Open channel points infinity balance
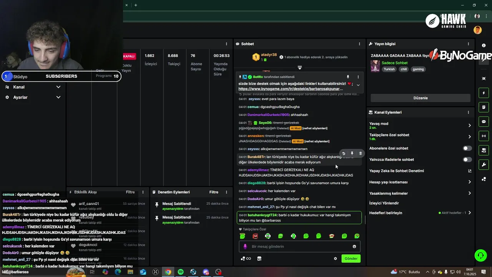 click(246, 259)
